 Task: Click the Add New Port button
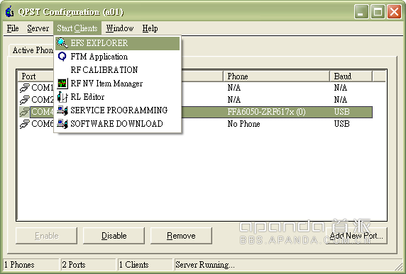click(x=356, y=236)
